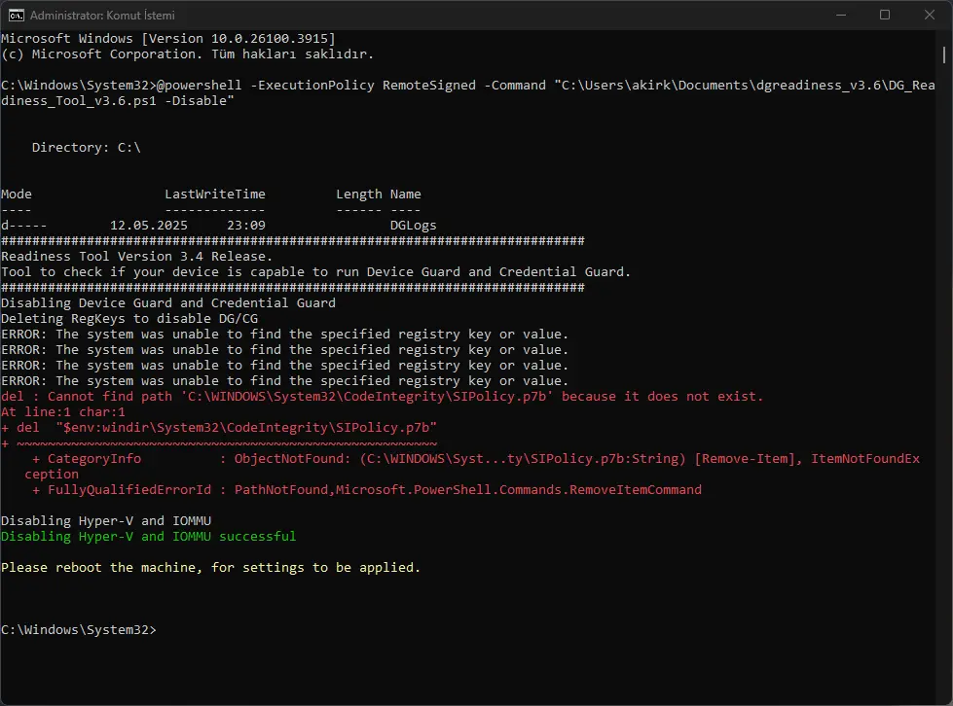Click the title text 'Administrator: Komut İstemi'

point(103,16)
